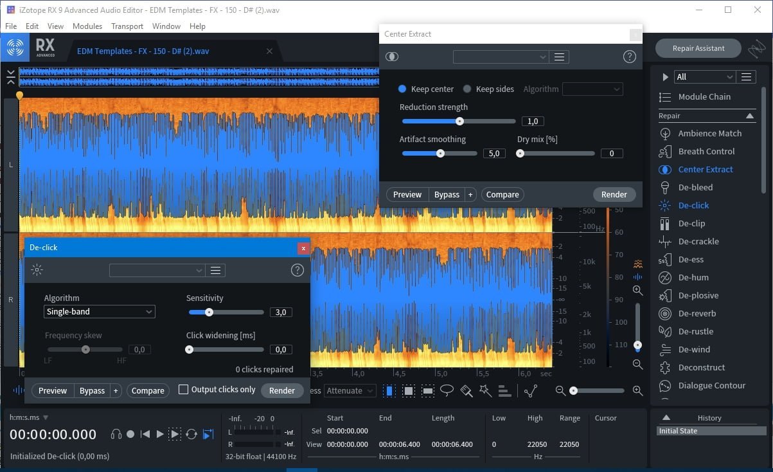The image size is (773, 472).
Task: Enable Output clicks only checkbox
Action: coord(184,389)
